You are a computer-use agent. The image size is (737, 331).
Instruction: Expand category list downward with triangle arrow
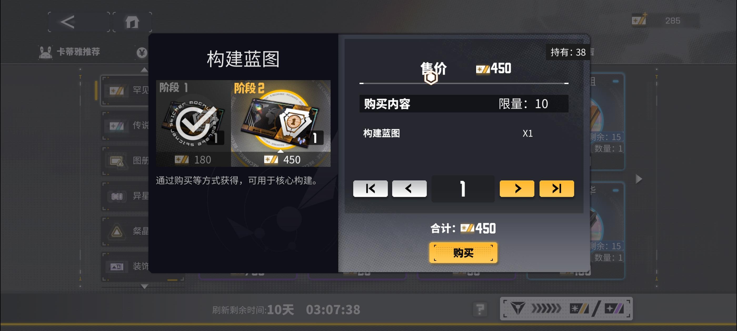(145, 286)
